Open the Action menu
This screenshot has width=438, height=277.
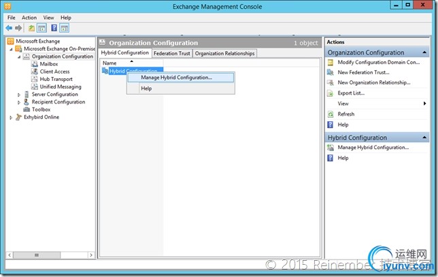pos(29,18)
